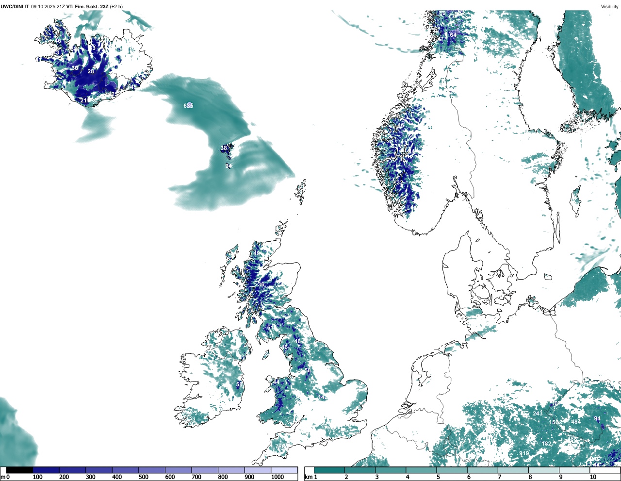The image size is (621, 481).
Task: Click the 736 value over Cornwall
Action: (x=280, y=447)
